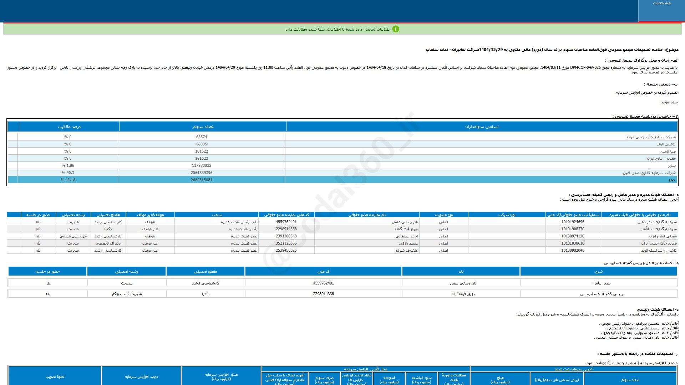Click the 'اسامی سهامداران' column header
Screen dimensions: 685x385
[x=482, y=127]
